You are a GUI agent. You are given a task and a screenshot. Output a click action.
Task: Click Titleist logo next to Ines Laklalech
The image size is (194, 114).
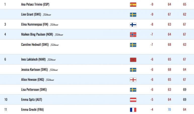[51, 60]
